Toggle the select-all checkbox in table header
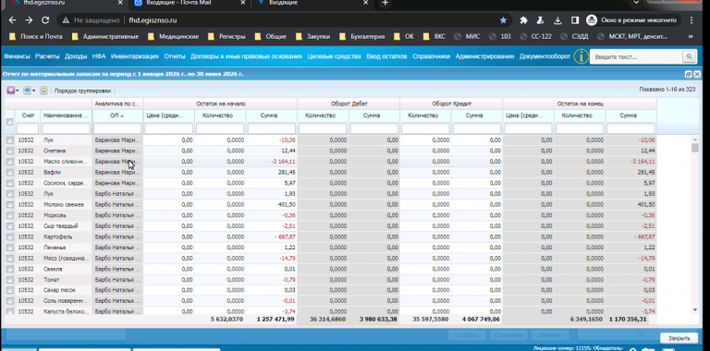710x351 pixels. (9, 122)
